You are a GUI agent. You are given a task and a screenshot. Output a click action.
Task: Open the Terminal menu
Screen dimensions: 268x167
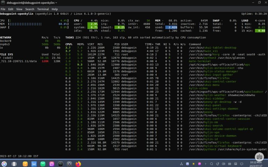pyautogui.click(x=43, y=9)
